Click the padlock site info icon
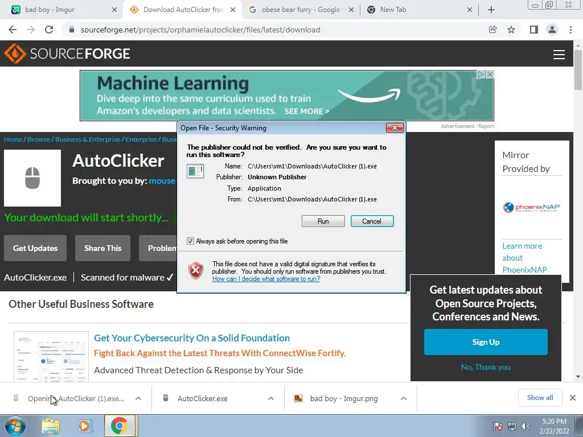Screen dimensions: 583x437 tap(72, 30)
